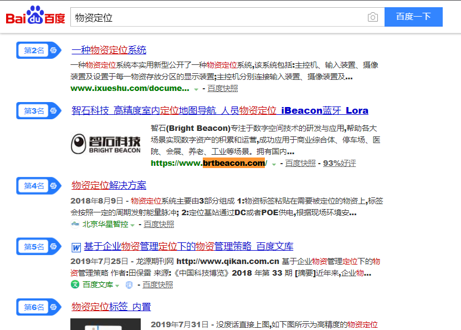Image resolution: width=461 pixels, height=330 pixels.
Task: Visit the www.ixueshu.com/docume... URL
Action: pos(130,88)
